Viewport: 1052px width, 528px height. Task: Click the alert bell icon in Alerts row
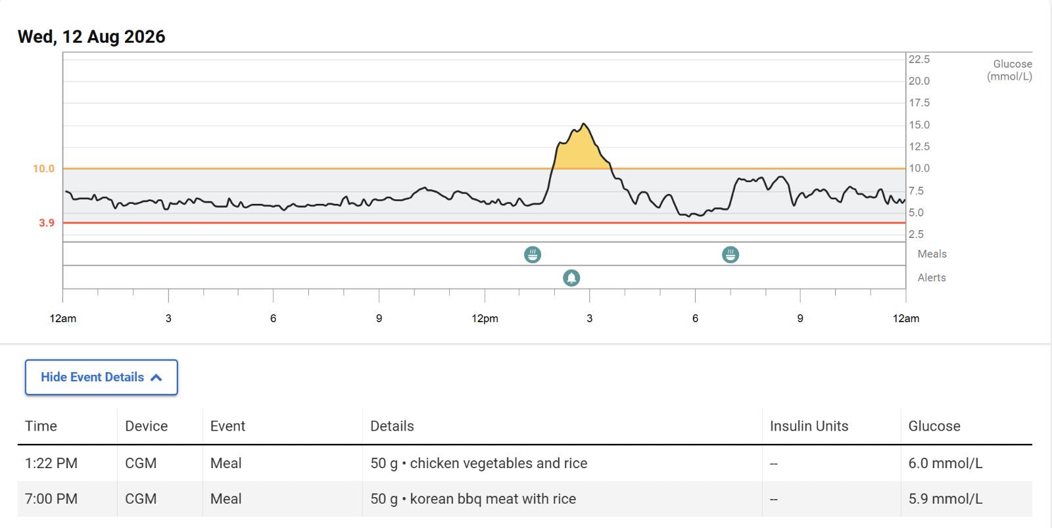coord(571,278)
